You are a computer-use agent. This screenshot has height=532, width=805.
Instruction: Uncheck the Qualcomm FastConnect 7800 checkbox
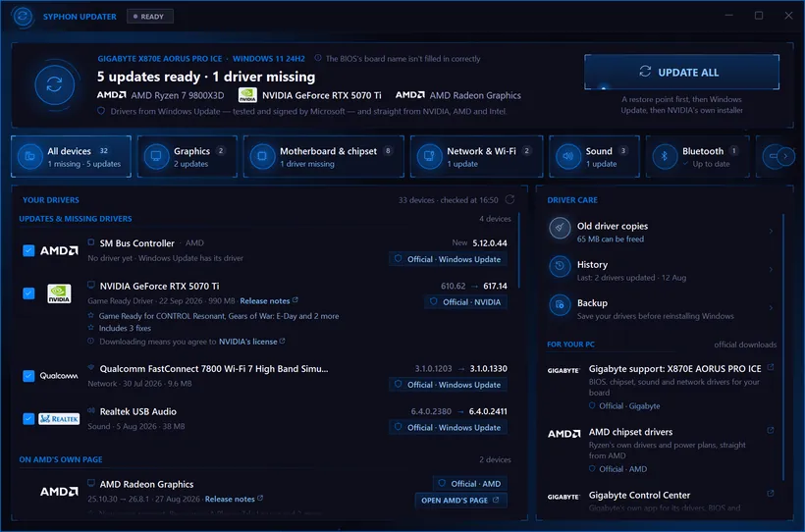28,376
